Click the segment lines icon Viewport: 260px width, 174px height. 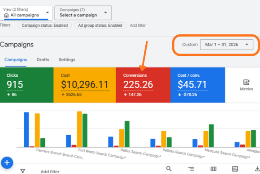coord(191,169)
